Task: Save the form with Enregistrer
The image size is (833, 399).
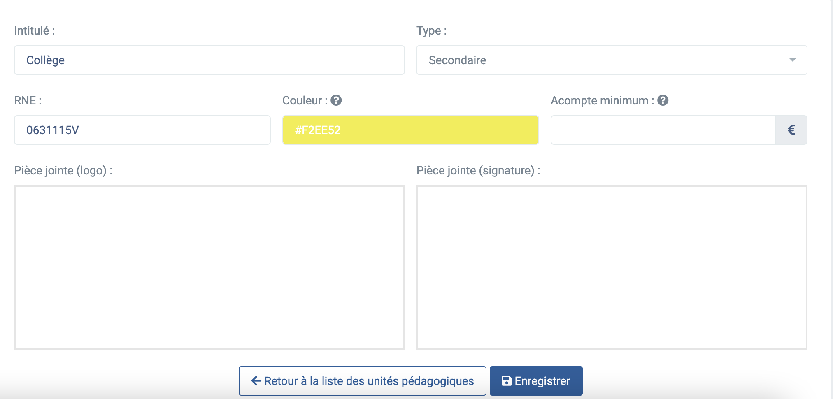Action: click(x=536, y=381)
